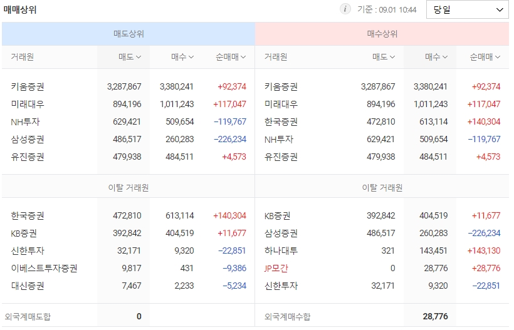Click -5,234 net value for 대신증권
This screenshot has height=330, width=514.
click(x=234, y=286)
